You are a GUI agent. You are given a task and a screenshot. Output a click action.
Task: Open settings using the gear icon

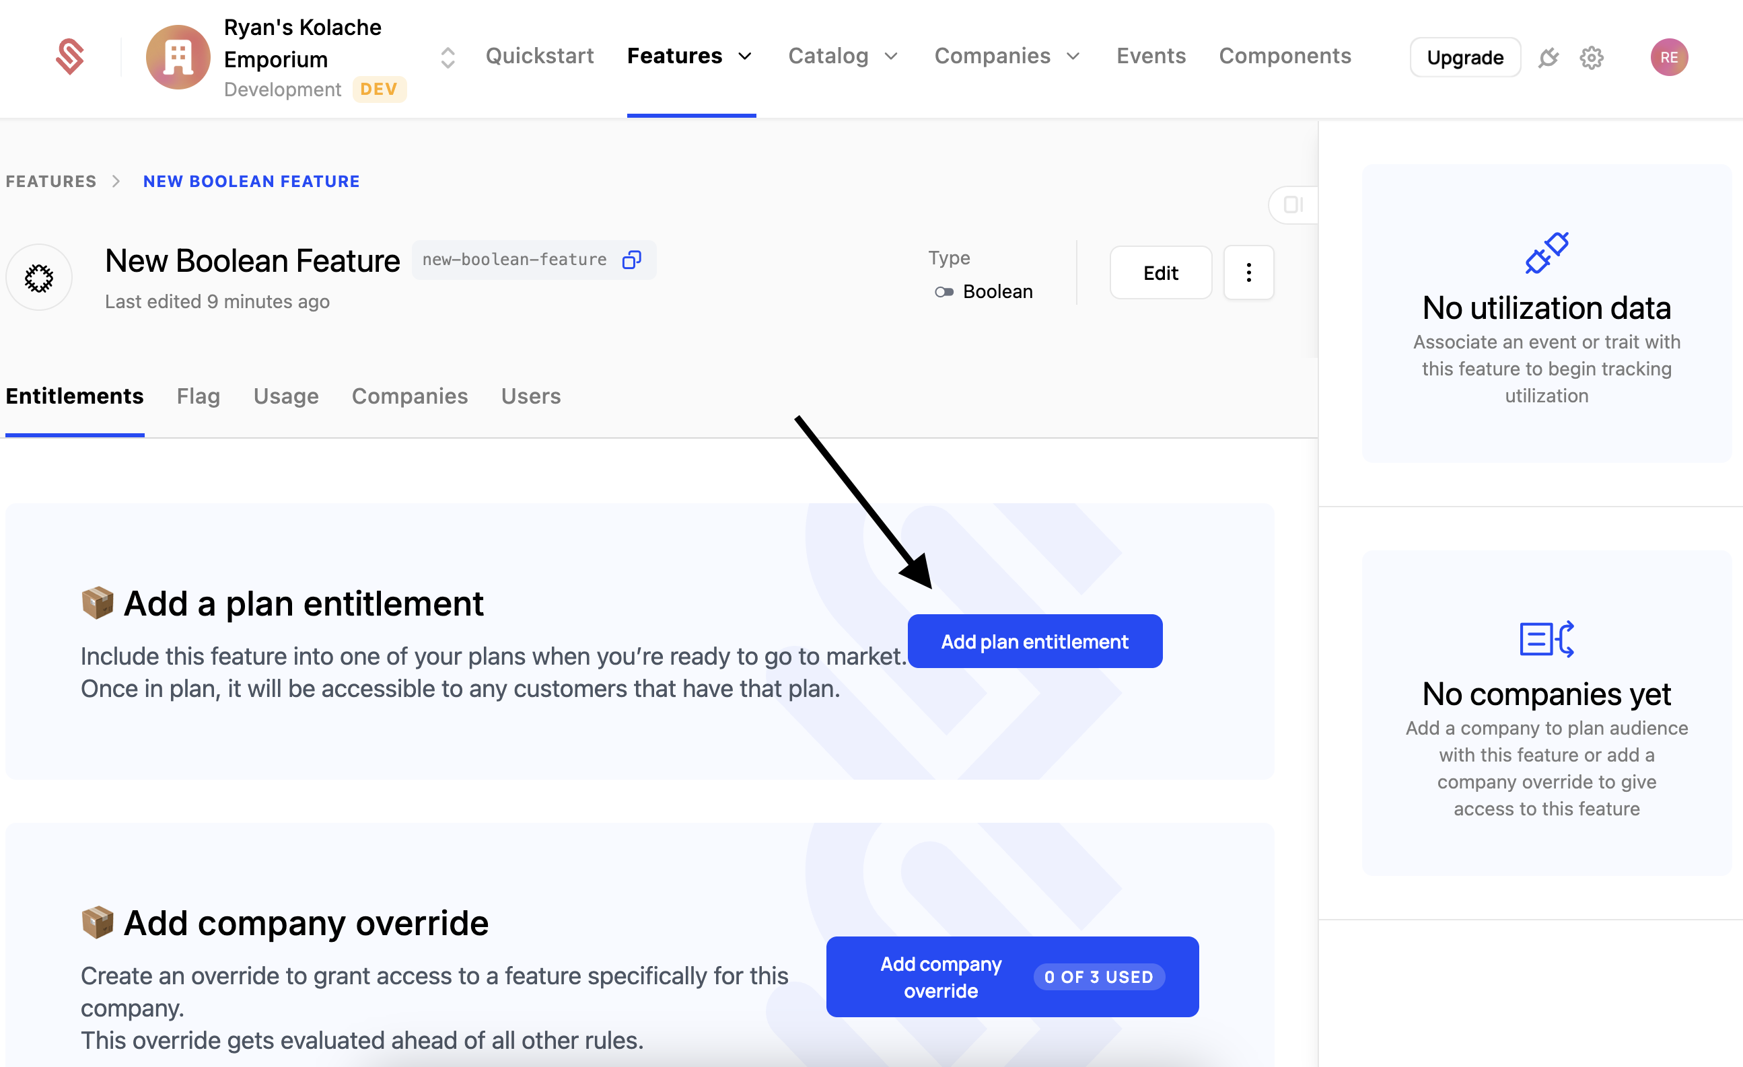click(1592, 58)
